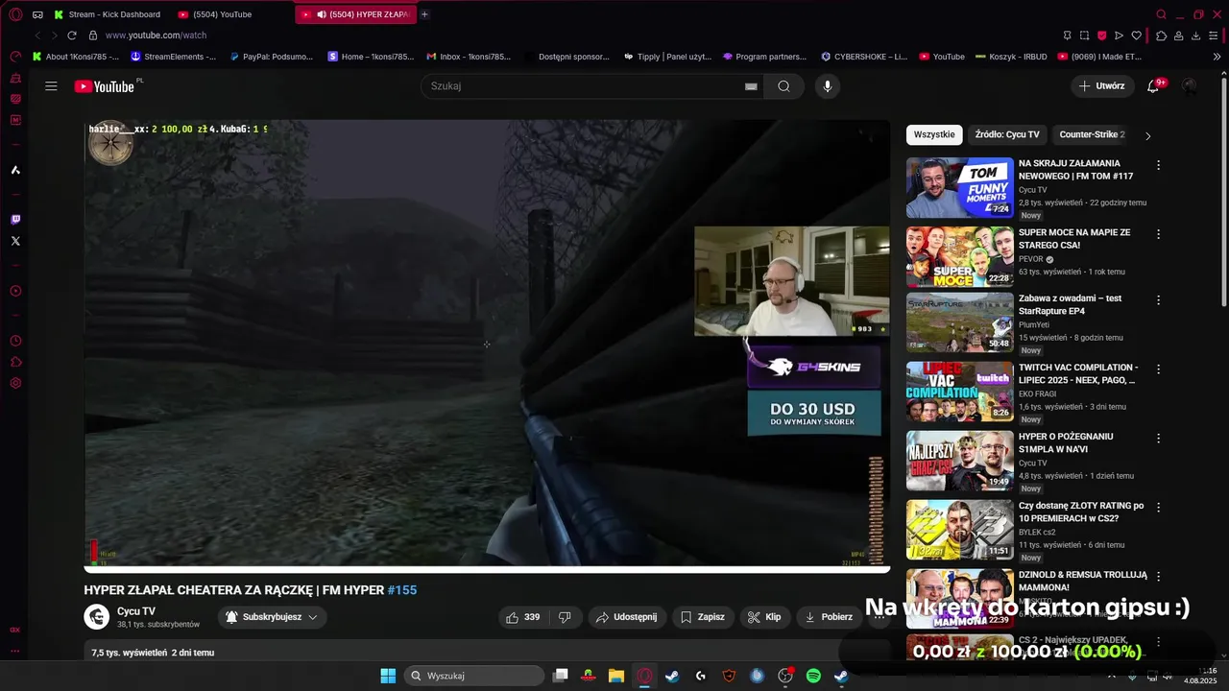Open File Explorer from the taskbar

(616, 676)
